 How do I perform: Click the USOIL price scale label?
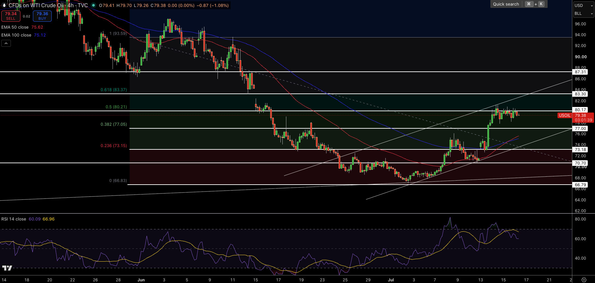tap(565, 116)
